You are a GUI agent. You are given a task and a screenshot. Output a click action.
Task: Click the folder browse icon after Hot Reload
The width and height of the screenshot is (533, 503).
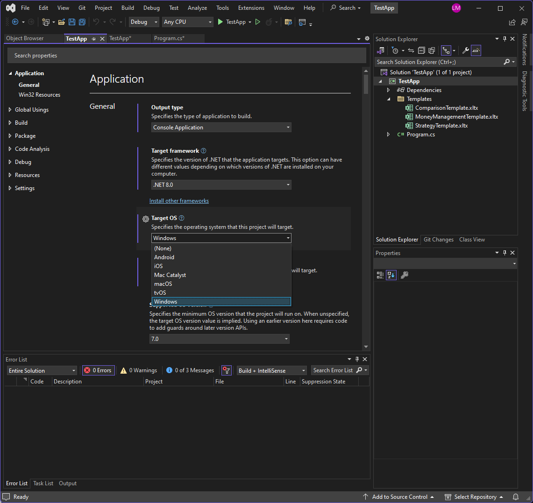[288, 22]
